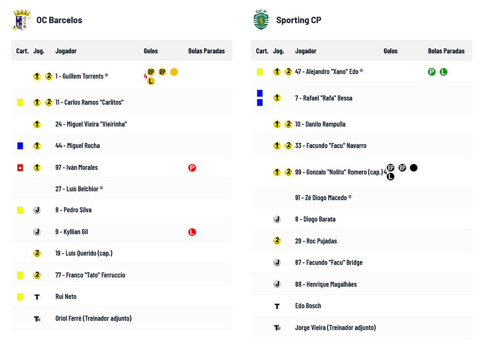The image size is (486, 346).
Task: Select player Danilo Rampulla's name
Action: pyautogui.click(x=320, y=124)
